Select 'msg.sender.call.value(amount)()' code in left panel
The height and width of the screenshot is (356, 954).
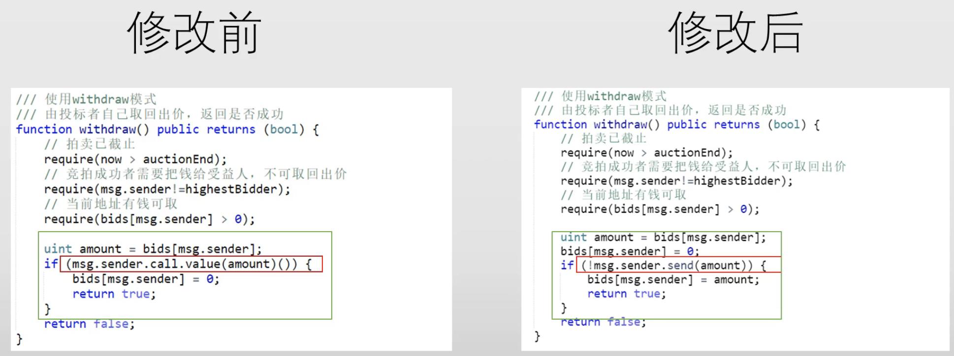pos(182,264)
